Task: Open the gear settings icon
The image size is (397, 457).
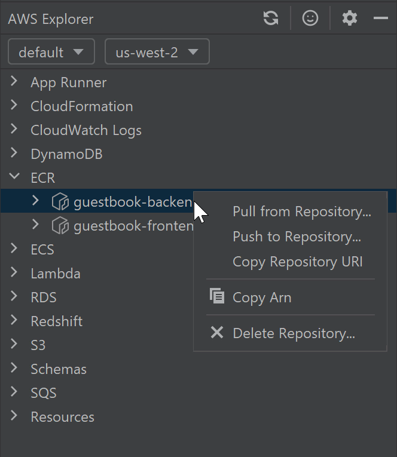Action: [350, 19]
